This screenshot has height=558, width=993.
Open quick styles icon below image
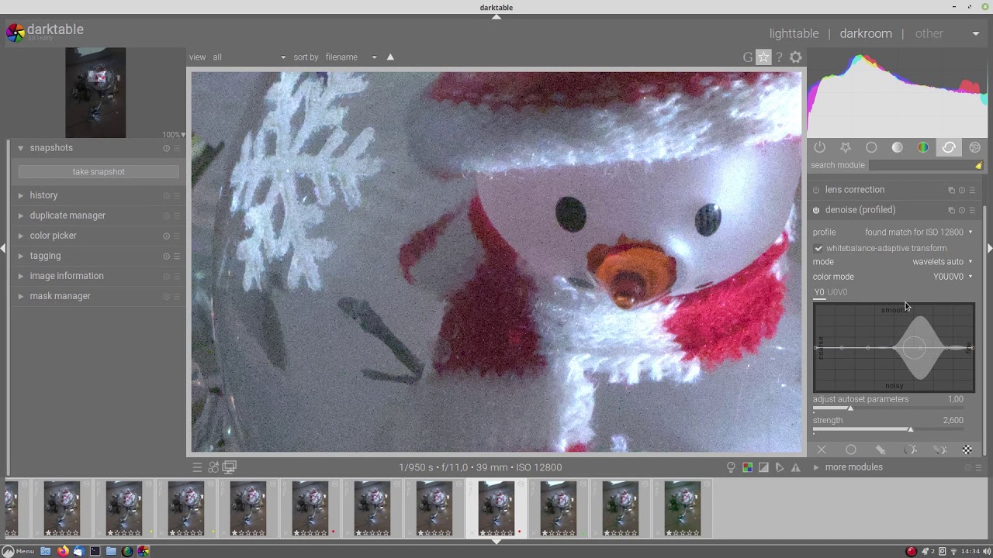(x=213, y=467)
